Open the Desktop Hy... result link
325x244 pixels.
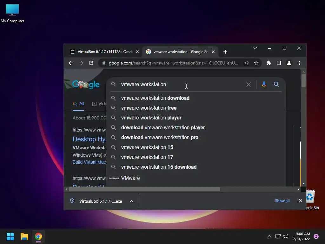[x=89, y=139]
